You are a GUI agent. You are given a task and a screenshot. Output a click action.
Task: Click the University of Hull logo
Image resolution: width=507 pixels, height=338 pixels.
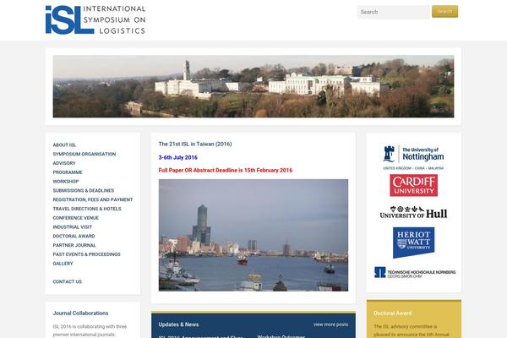pyautogui.click(x=413, y=212)
